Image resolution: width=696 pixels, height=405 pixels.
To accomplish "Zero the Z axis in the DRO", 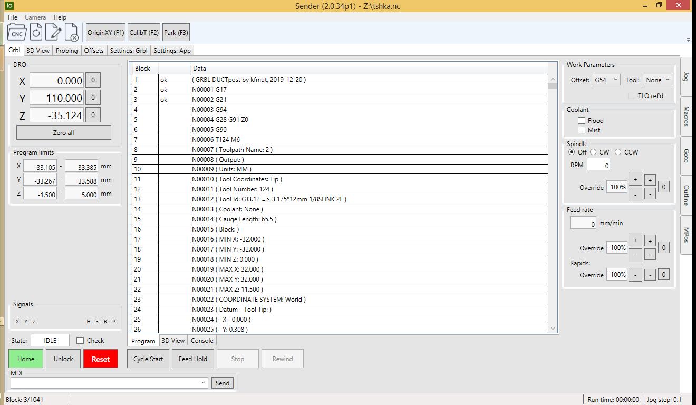I will (x=93, y=115).
